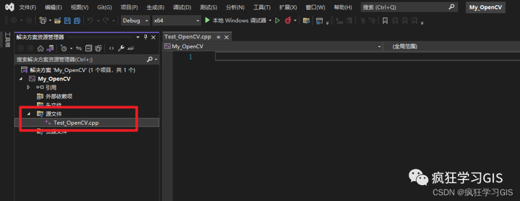The width and height of the screenshot is (520, 201).
Task: Select the 外部依赖项 tree item
Action: pos(59,96)
